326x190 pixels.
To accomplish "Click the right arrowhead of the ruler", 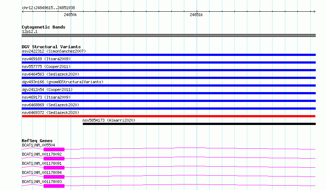I will point(314,11).
